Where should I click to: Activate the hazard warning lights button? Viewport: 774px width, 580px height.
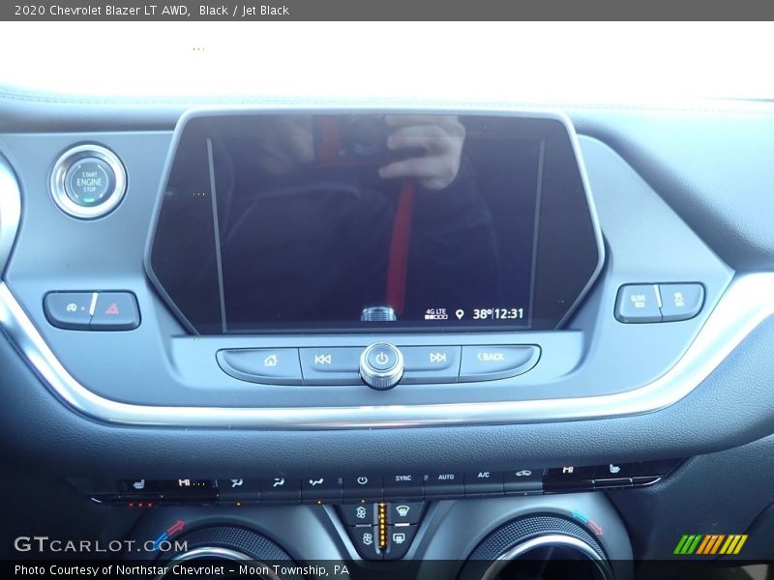coord(114,309)
